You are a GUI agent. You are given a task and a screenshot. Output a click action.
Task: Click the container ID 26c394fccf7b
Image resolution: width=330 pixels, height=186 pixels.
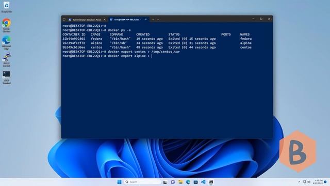(74, 43)
